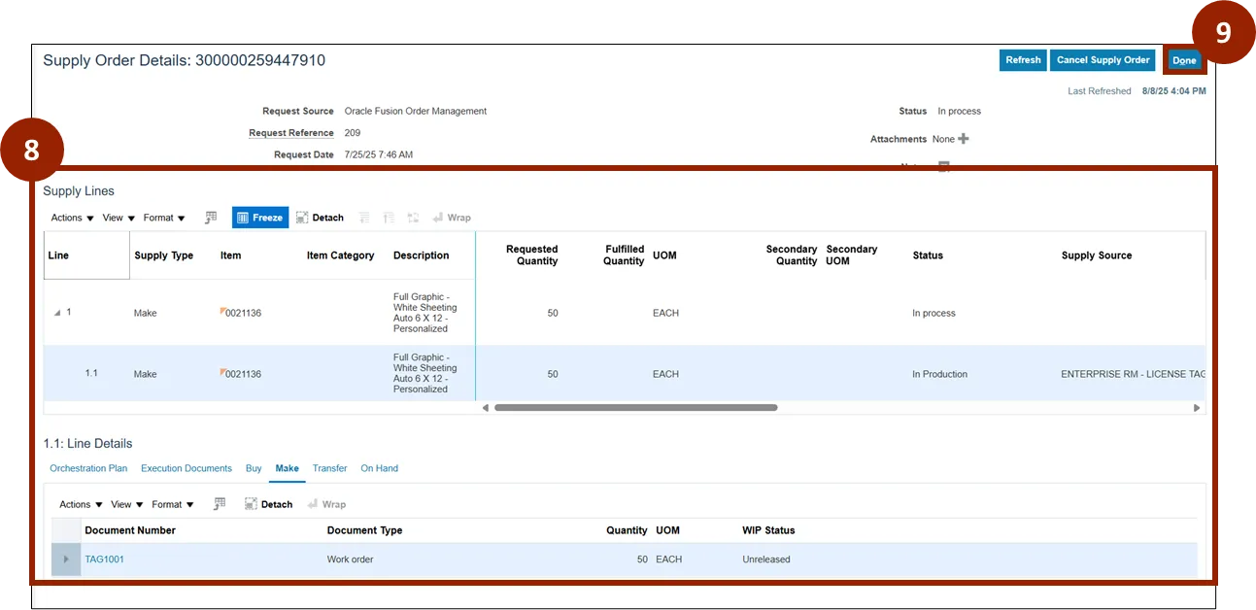Detach the Line Details table
Screen dimensions: 1256x610
[268, 504]
